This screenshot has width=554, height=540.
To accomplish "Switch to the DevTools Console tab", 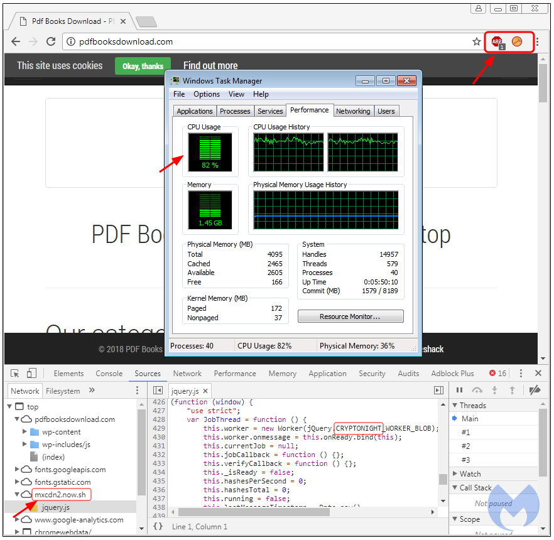I will click(x=109, y=374).
